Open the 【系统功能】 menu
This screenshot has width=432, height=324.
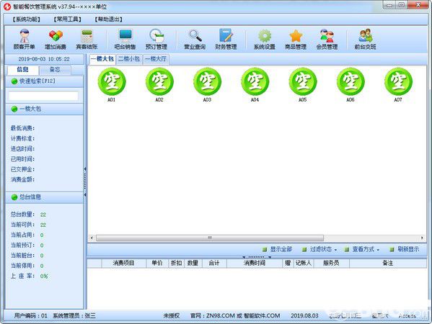point(26,19)
